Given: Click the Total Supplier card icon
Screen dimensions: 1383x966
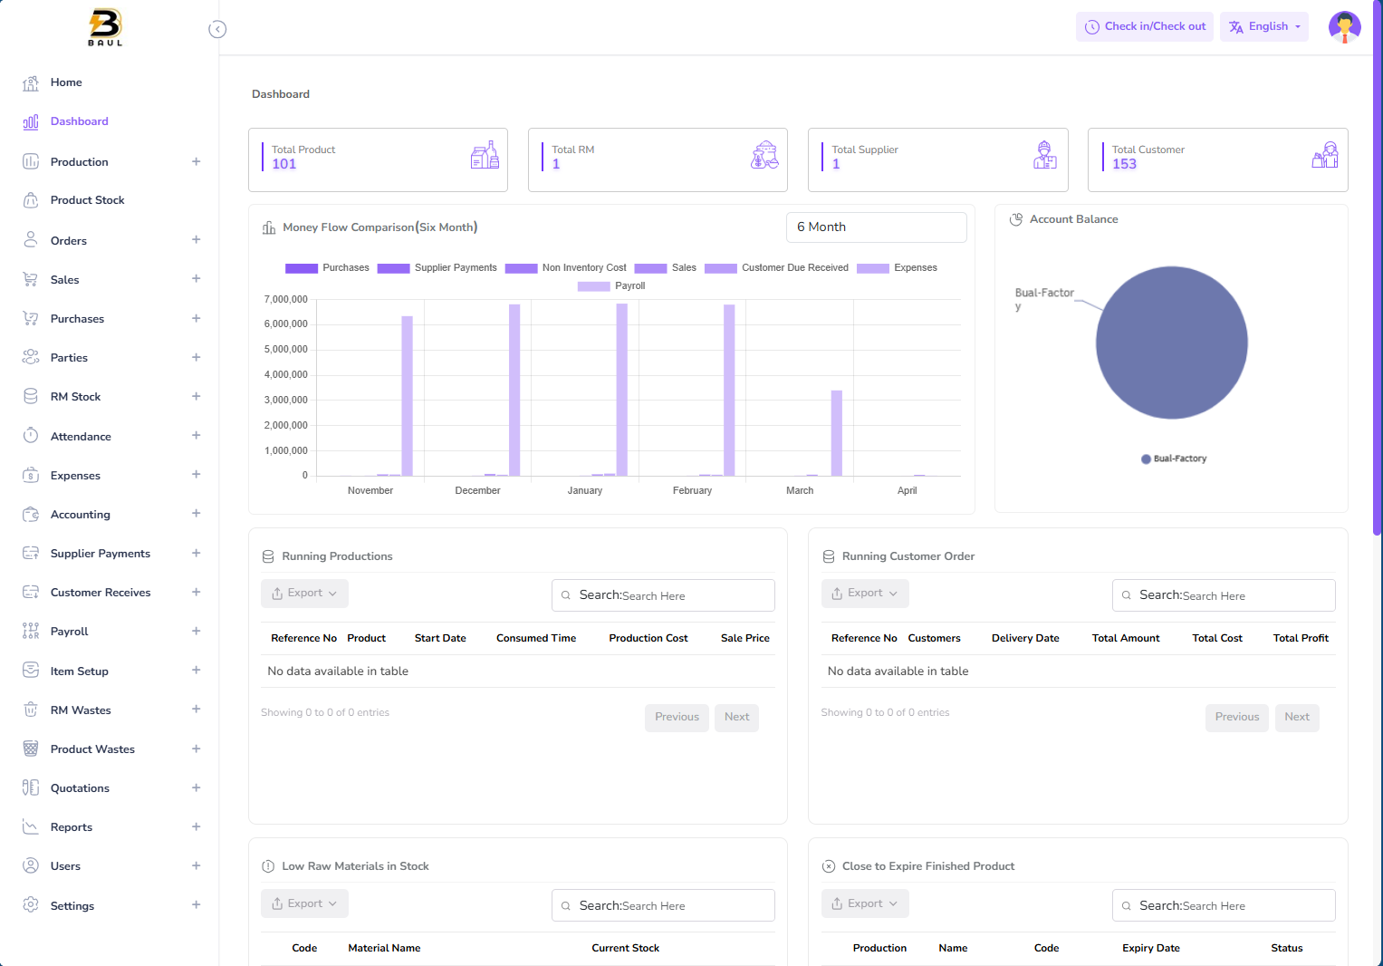Looking at the screenshot, I should point(1044,155).
